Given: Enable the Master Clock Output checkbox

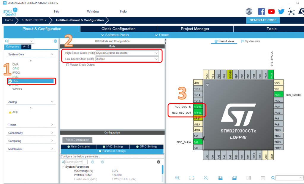Looking at the screenshot, I should coord(67,65).
